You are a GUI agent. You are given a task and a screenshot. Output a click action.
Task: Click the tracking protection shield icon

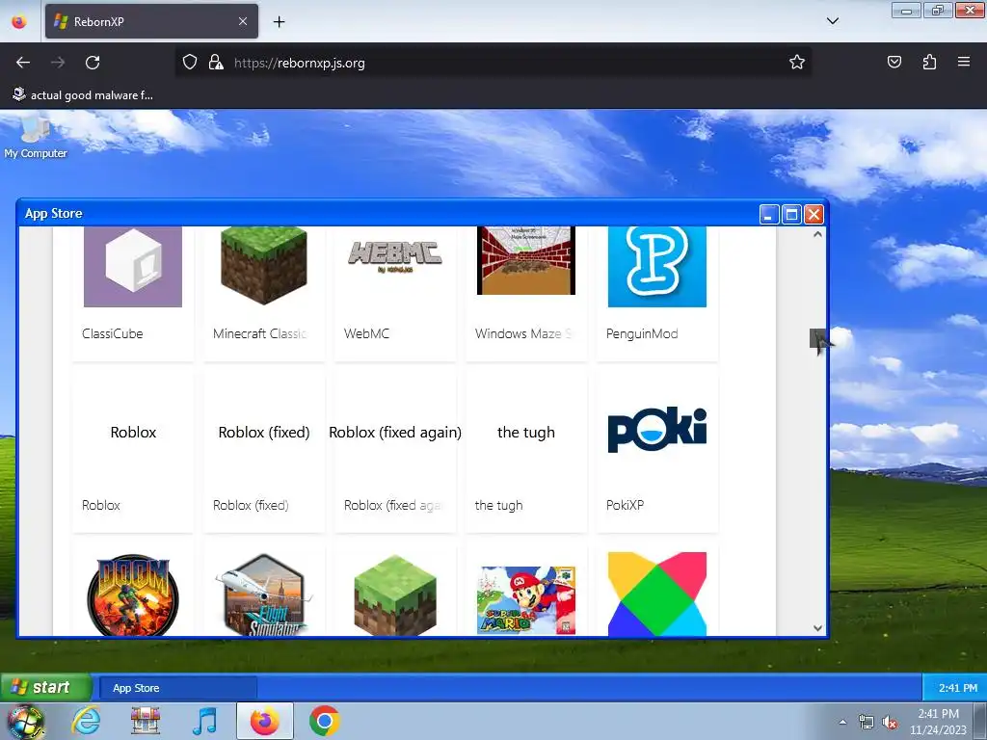pyautogui.click(x=190, y=62)
